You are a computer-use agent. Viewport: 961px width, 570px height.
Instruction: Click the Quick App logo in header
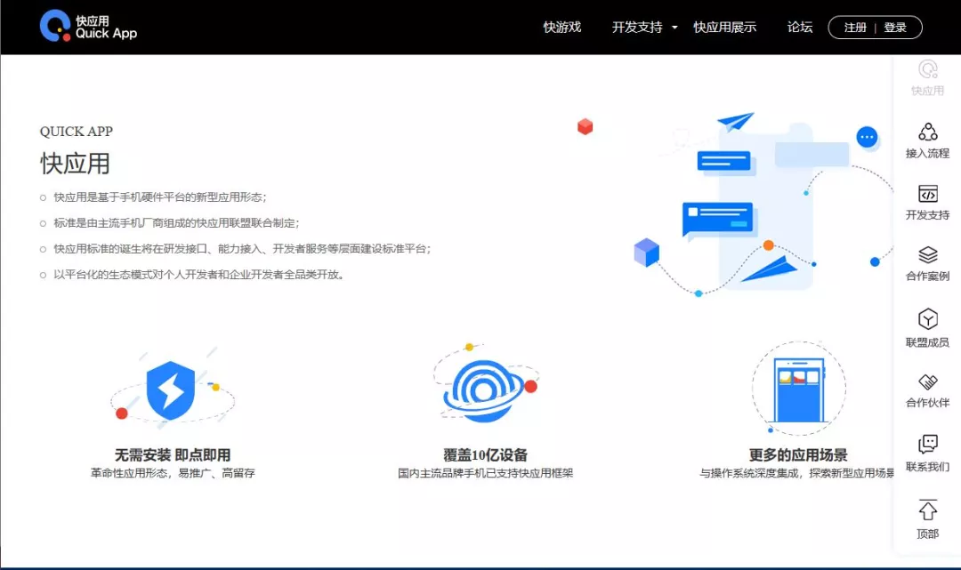(x=88, y=27)
